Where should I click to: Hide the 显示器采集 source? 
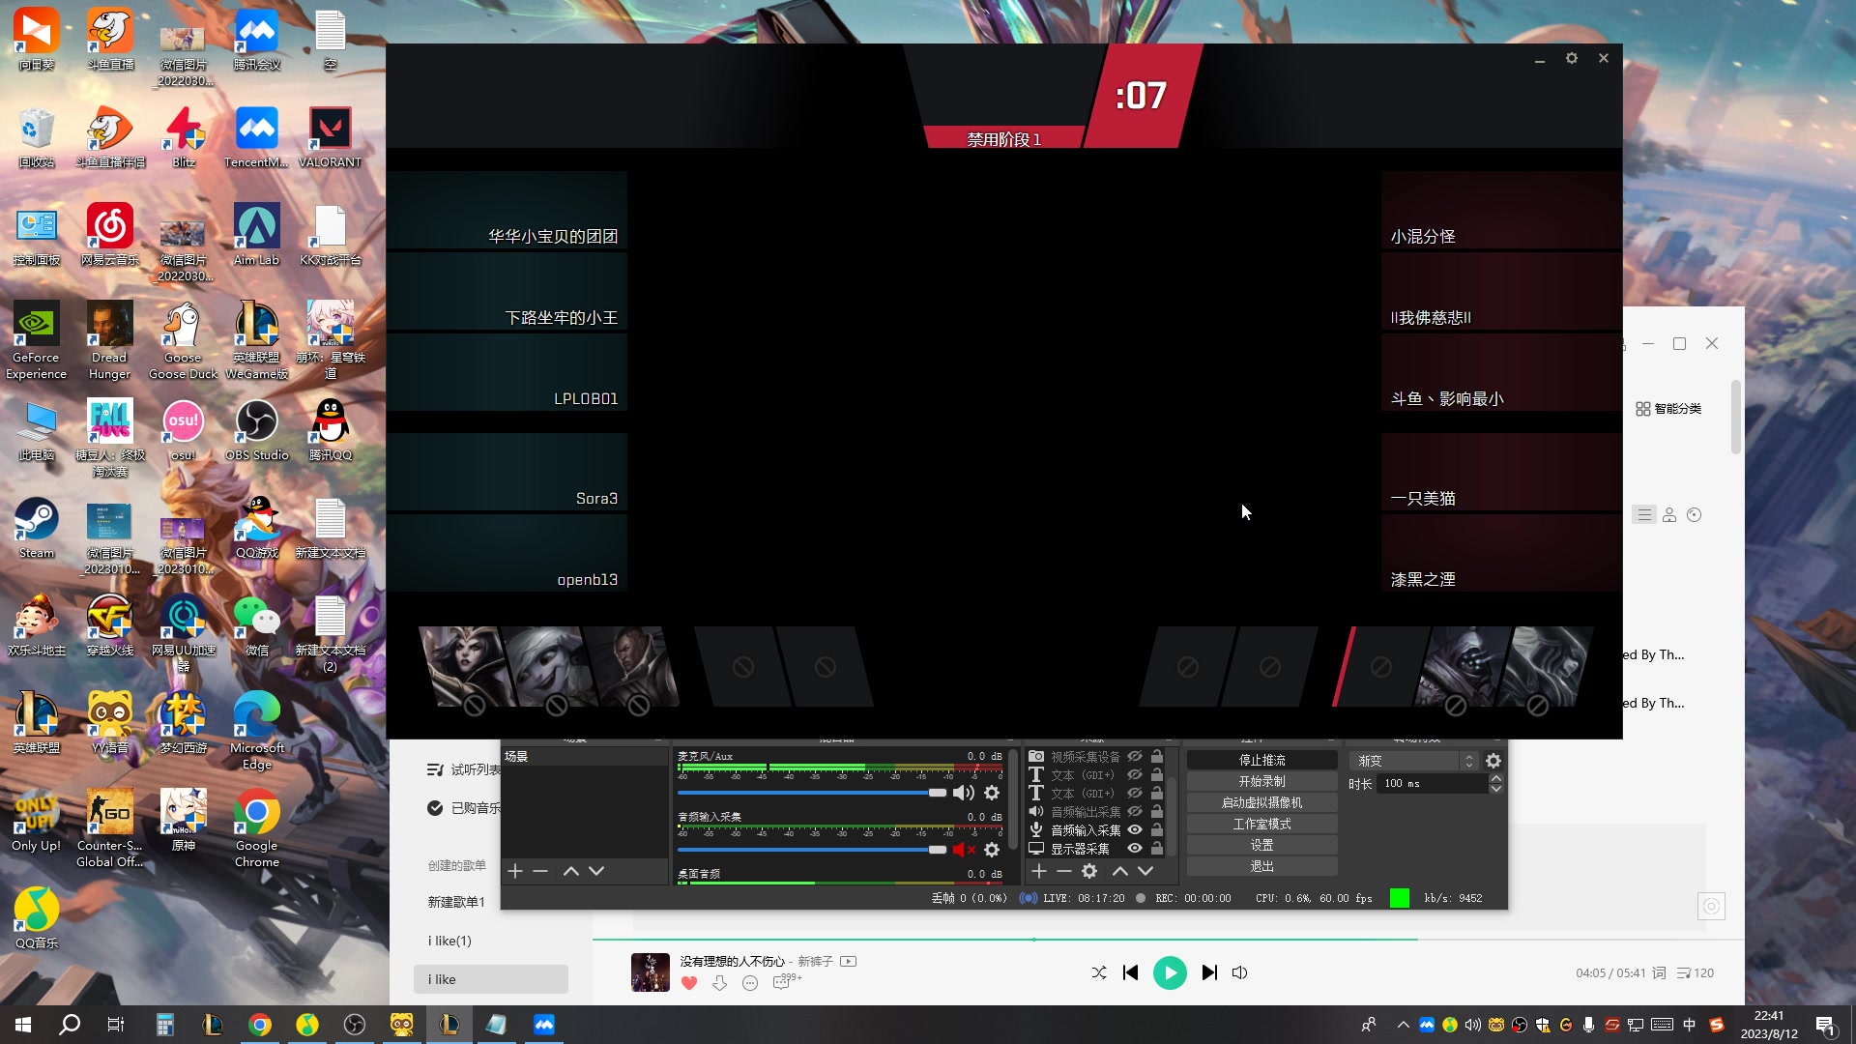tap(1135, 849)
